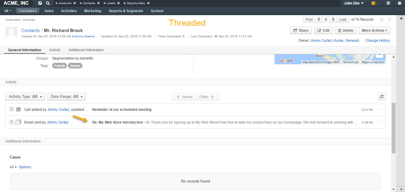
Task: Open the Activities menu
Action: pos(69,11)
